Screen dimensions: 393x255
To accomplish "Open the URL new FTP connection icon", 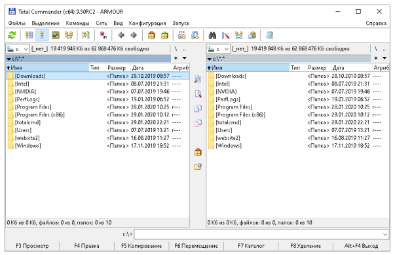I will [195, 35].
